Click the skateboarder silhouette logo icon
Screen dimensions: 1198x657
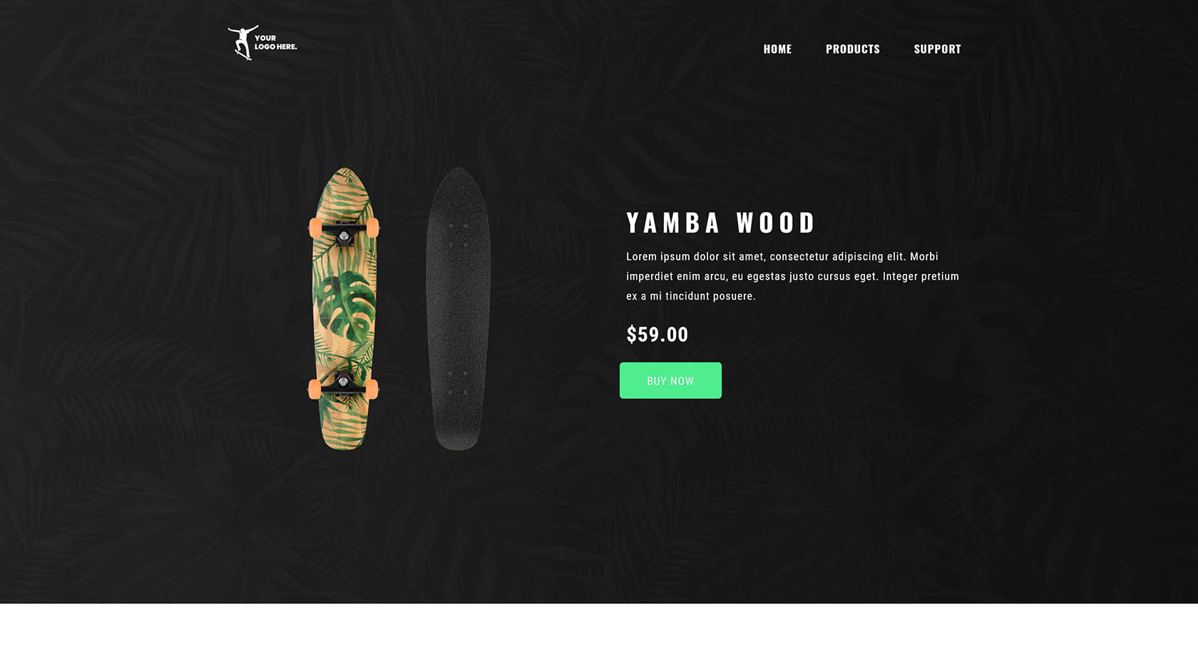(242, 43)
